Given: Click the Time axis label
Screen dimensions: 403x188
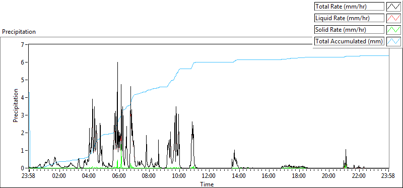Looking at the screenshot, I should coord(207,184).
